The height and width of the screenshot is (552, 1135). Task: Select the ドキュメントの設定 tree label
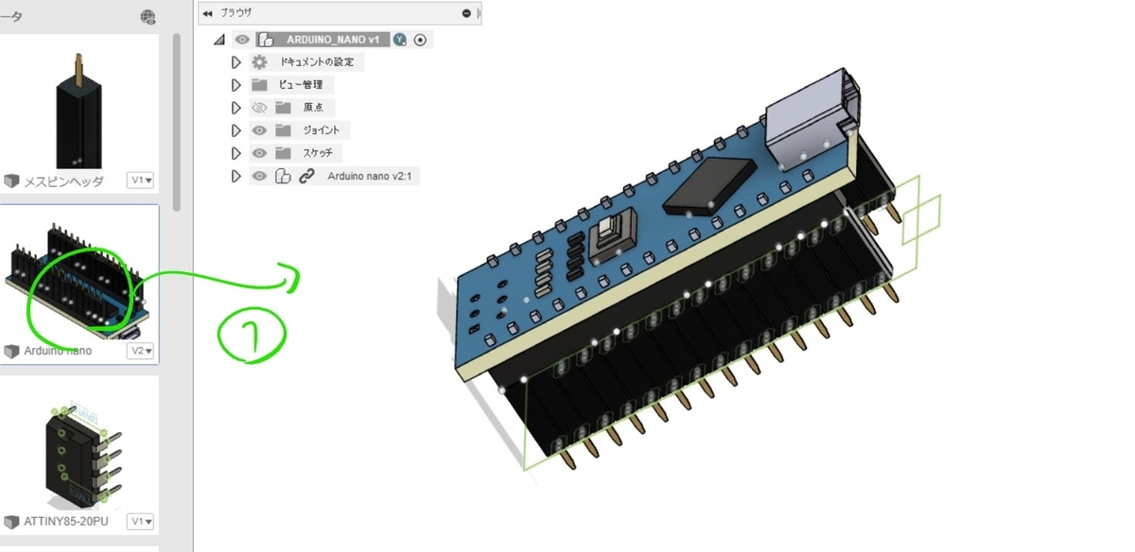(x=319, y=62)
